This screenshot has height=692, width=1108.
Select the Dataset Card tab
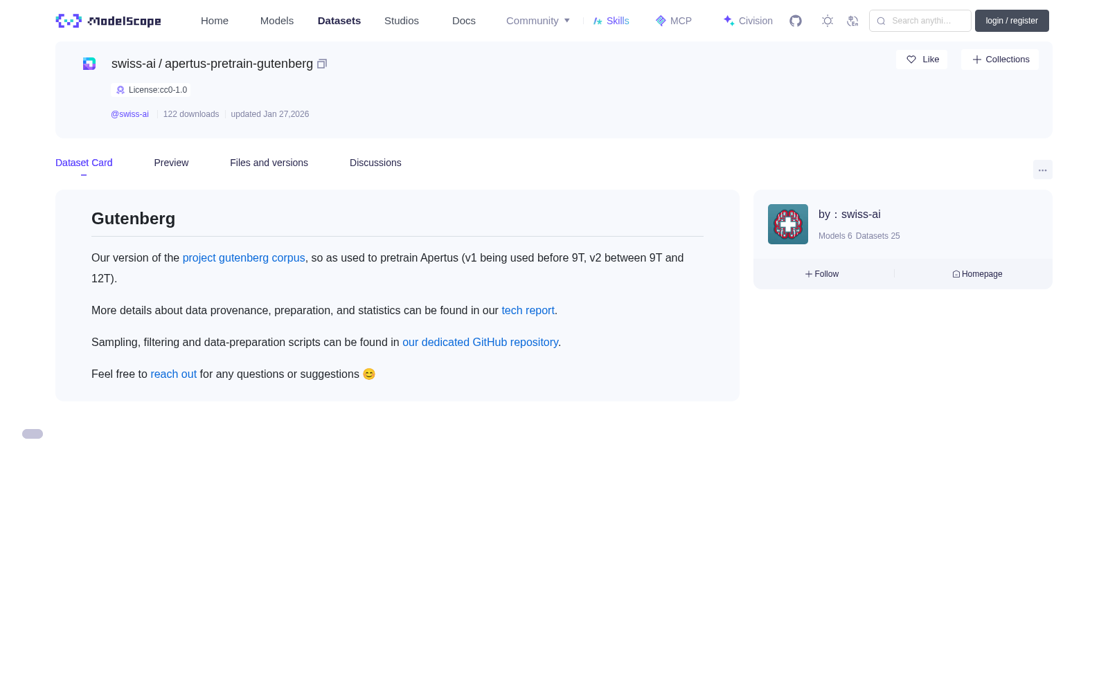84,163
